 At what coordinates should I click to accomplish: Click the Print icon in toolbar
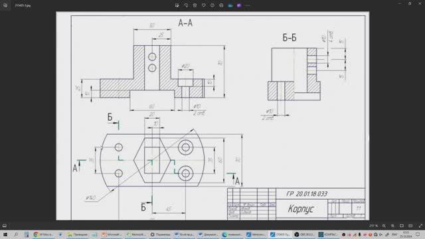[221, 5]
